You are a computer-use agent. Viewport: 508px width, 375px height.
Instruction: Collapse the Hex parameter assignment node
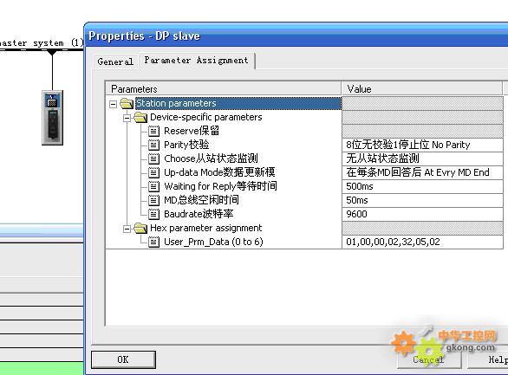click(x=127, y=230)
